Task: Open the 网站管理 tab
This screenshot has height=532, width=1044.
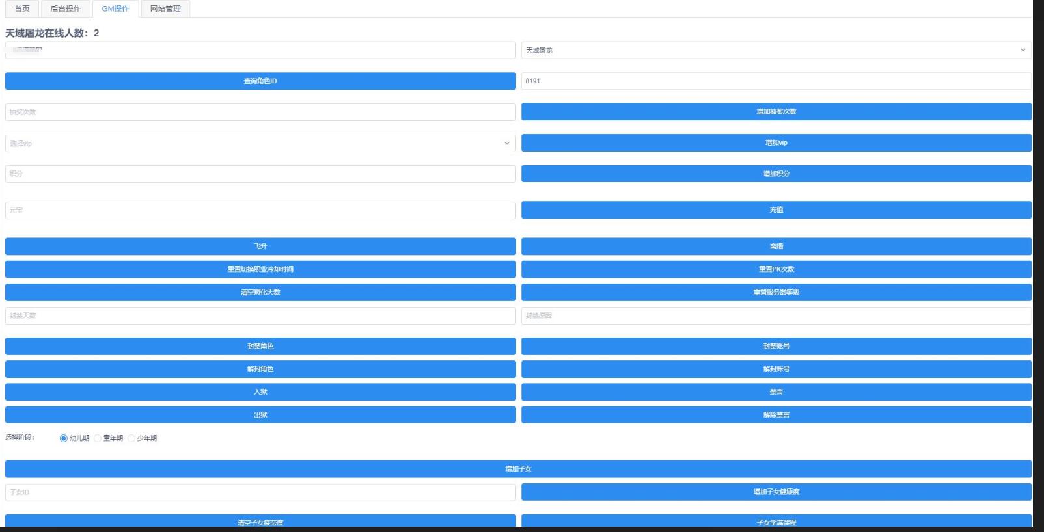Action: (x=165, y=8)
